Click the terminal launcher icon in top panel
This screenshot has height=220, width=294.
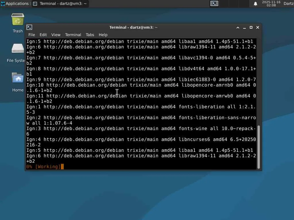(214, 3)
